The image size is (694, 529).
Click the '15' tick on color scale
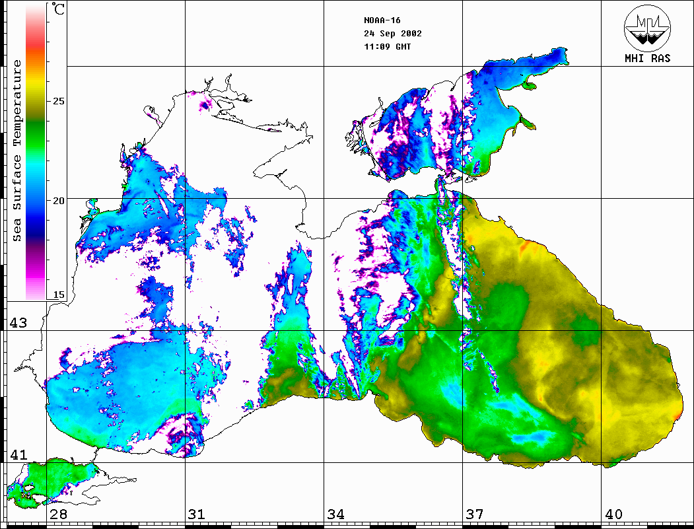pos(58,295)
